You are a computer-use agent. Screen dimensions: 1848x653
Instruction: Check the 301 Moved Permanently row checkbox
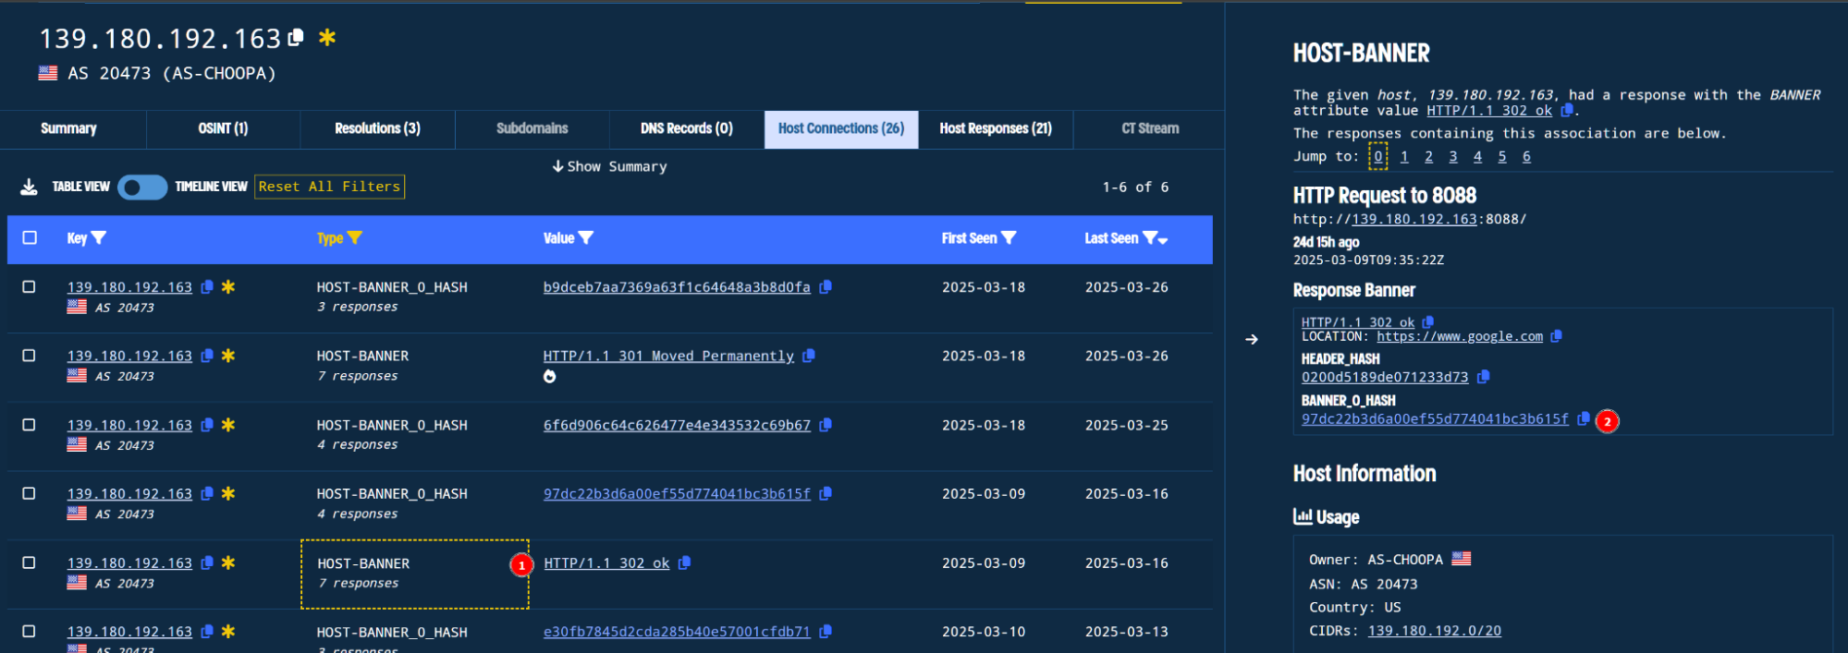30,356
